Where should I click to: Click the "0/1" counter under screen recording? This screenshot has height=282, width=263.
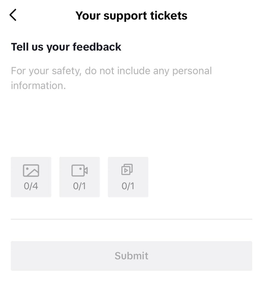[128, 186]
